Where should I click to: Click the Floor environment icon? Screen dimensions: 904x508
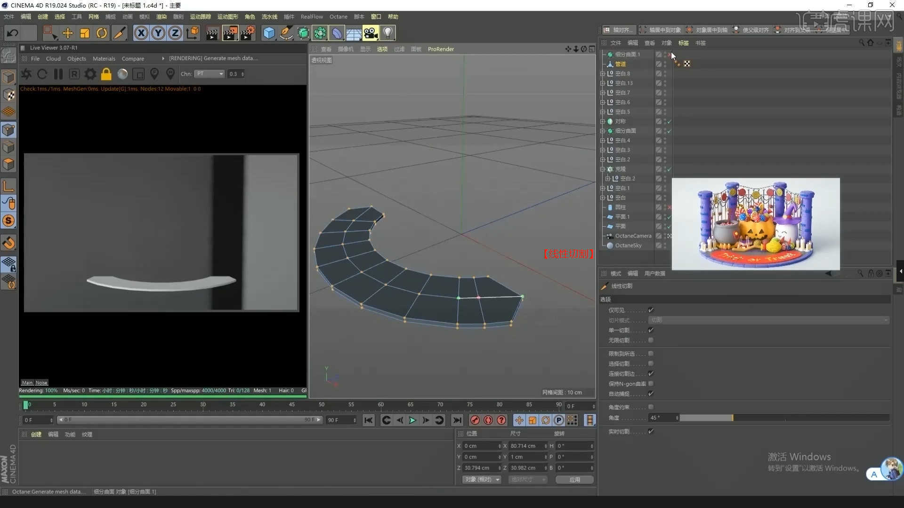[x=354, y=33]
